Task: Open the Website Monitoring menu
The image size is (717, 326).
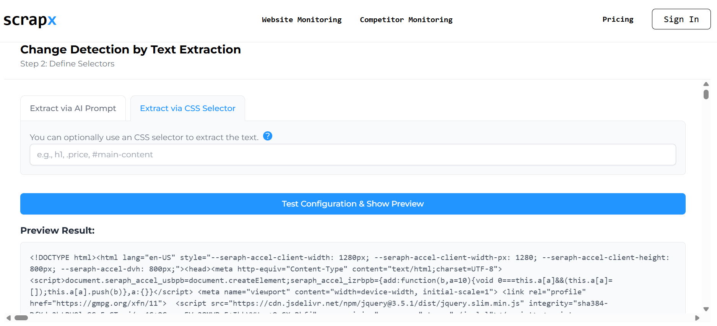Action: [x=301, y=19]
